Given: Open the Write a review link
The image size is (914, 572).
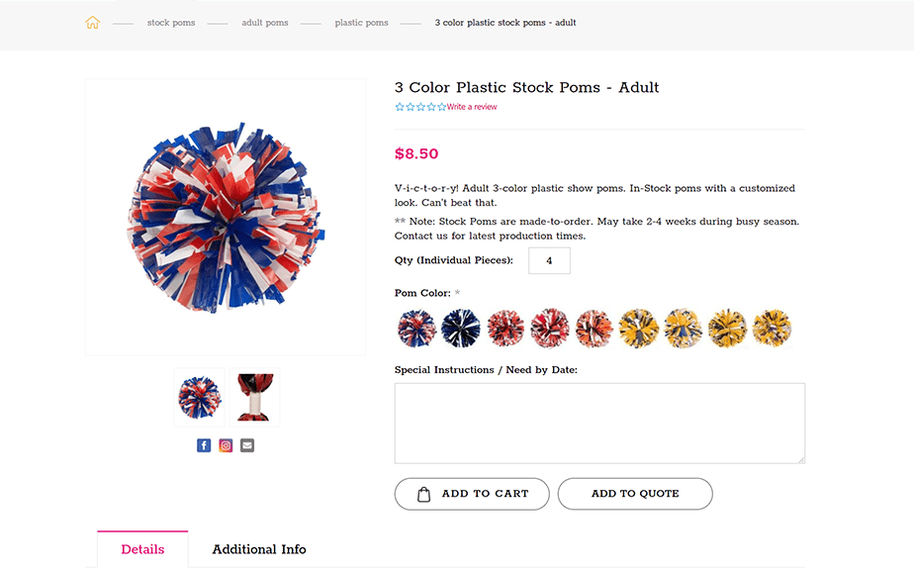Looking at the screenshot, I should [x=472, y=106].
